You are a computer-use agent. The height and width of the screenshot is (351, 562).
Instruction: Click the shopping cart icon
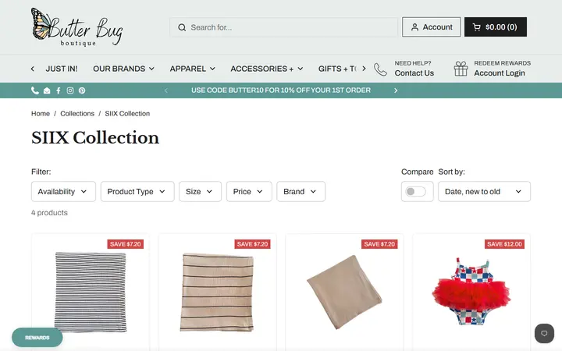pyautogui.click(x=476, y=27)
